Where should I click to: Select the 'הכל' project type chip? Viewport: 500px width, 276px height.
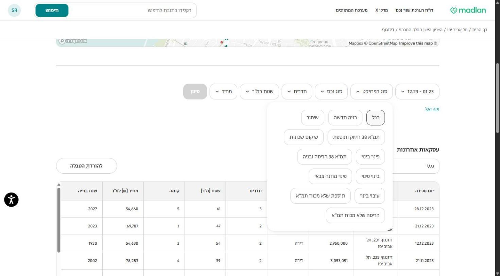(376, 118)
